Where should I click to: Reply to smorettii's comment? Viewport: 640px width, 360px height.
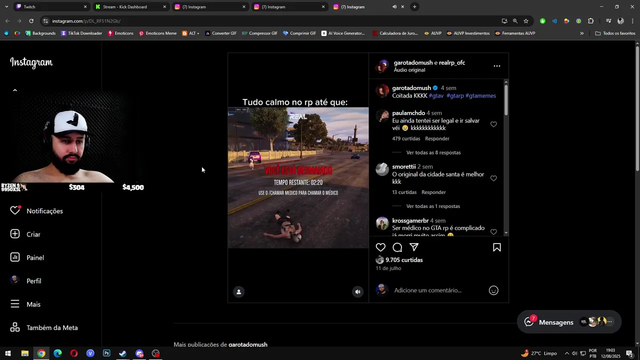pyautogui.click(x=433, y=192)
